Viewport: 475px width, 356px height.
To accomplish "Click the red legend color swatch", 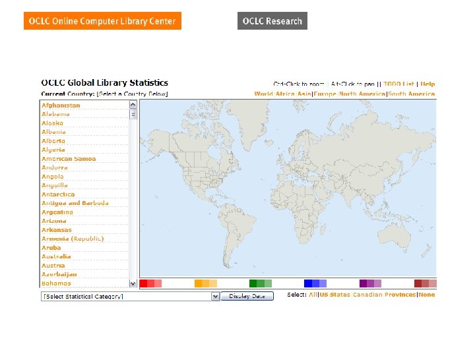I will tap(150, 283).
